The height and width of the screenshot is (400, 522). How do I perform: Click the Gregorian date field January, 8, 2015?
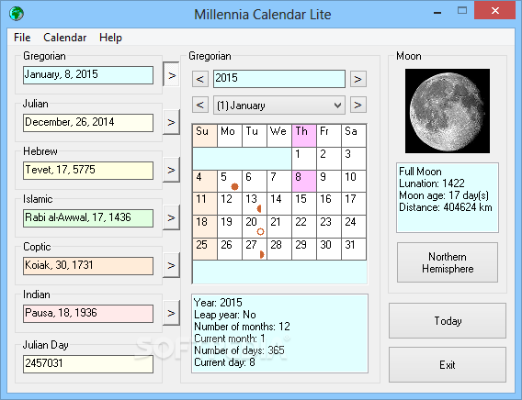[88, 74]
